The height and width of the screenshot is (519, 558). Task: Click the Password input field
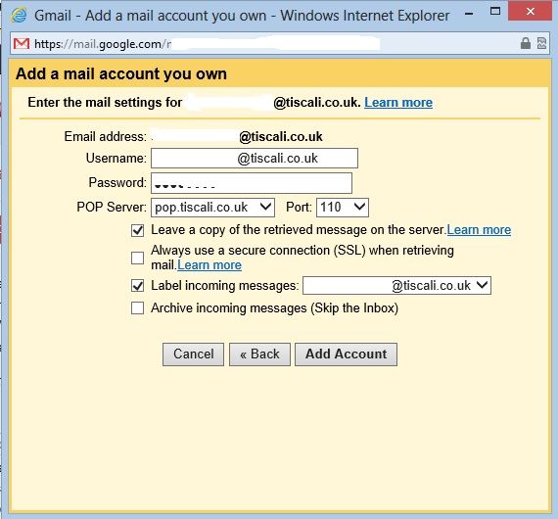pos(252,183)
